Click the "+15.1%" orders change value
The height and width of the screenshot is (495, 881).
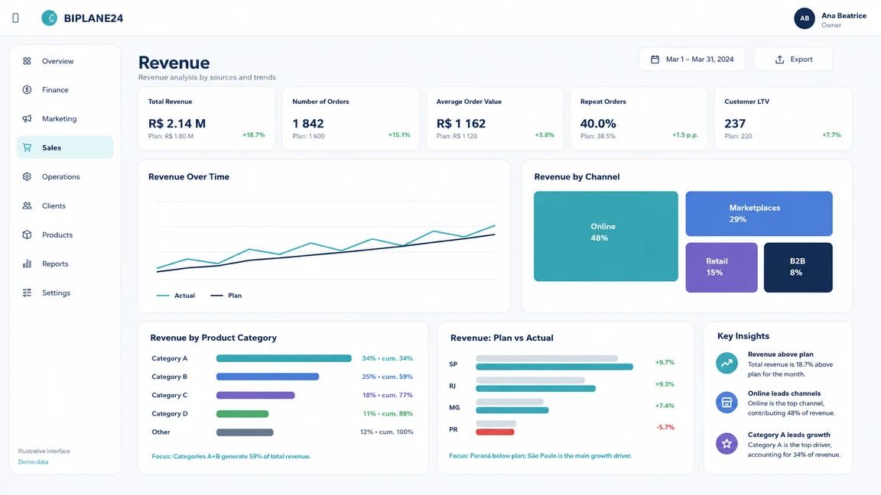(399, 135)
